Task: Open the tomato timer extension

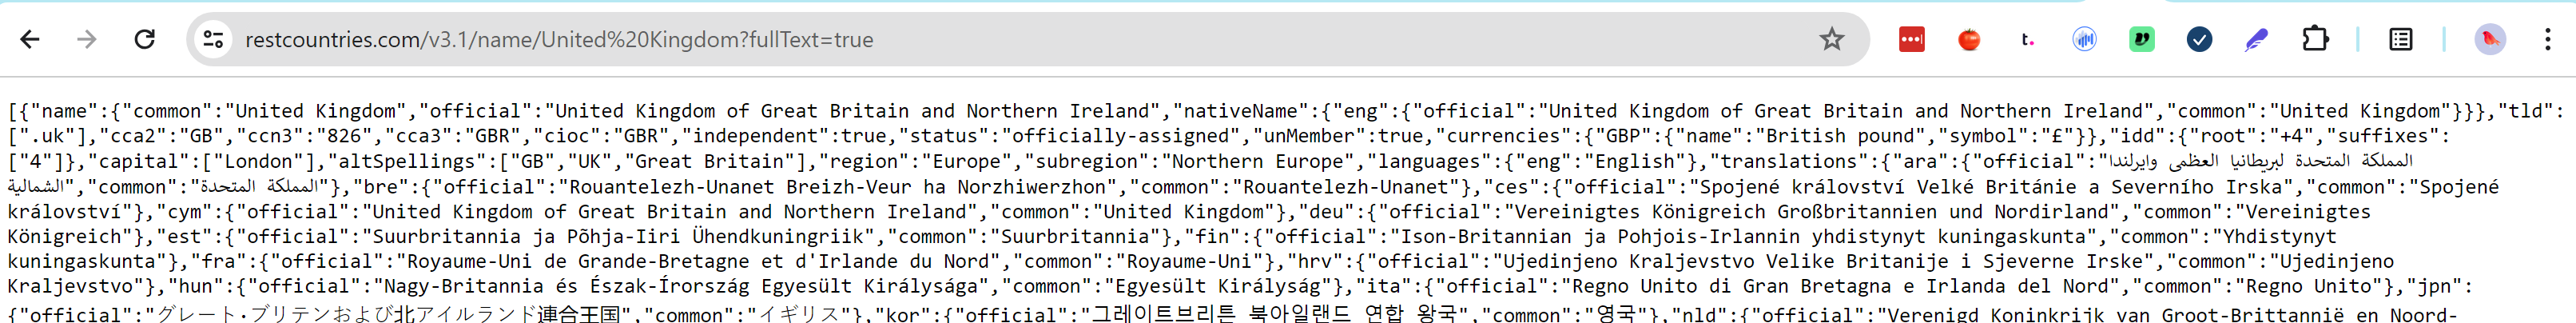Action: point(1969,39)
